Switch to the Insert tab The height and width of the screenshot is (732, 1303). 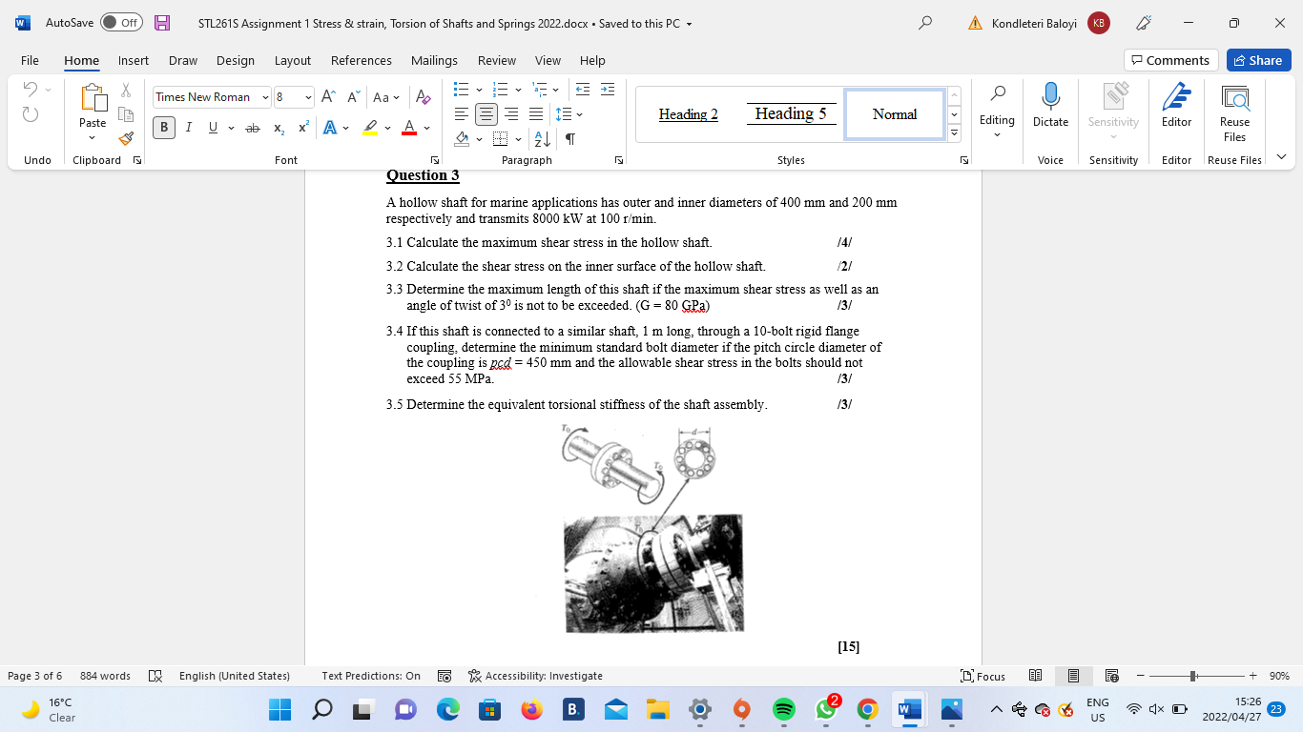click(x=134, y=60)
